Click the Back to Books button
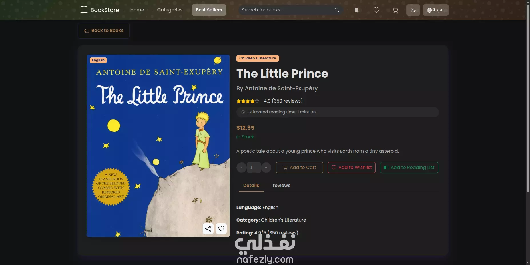This screenshot has width=530, height=265. click(x=104, y=31)
